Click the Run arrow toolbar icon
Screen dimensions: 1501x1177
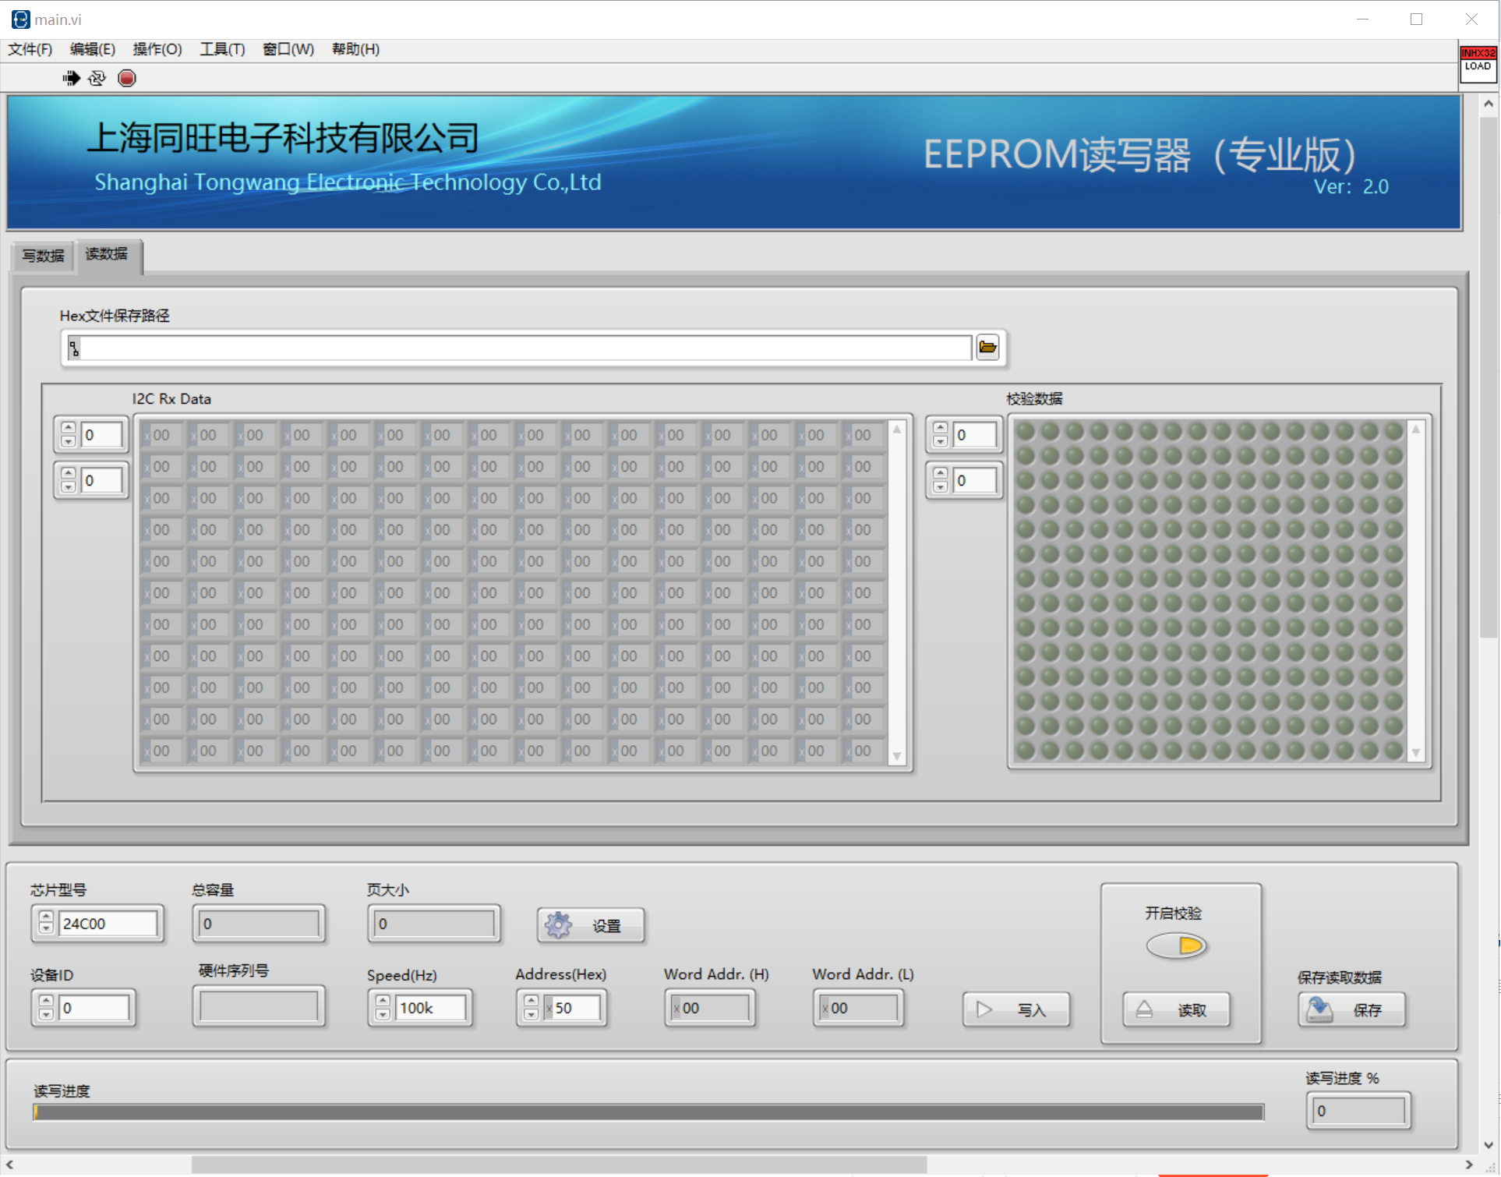pos(71,78)
